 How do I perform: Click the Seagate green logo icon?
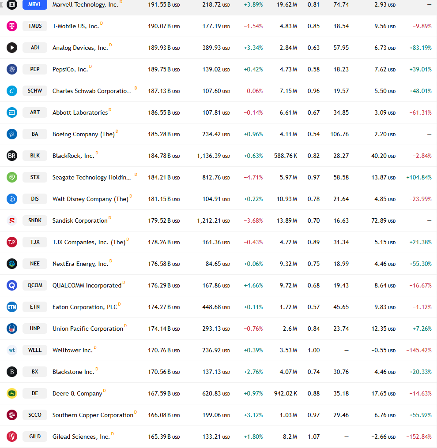tap(12, 177)
